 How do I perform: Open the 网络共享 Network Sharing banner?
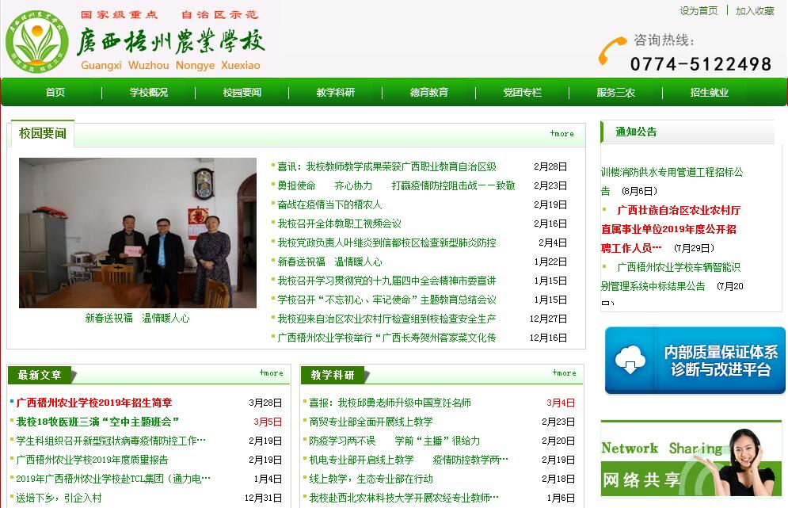click(x=693, y=459)
